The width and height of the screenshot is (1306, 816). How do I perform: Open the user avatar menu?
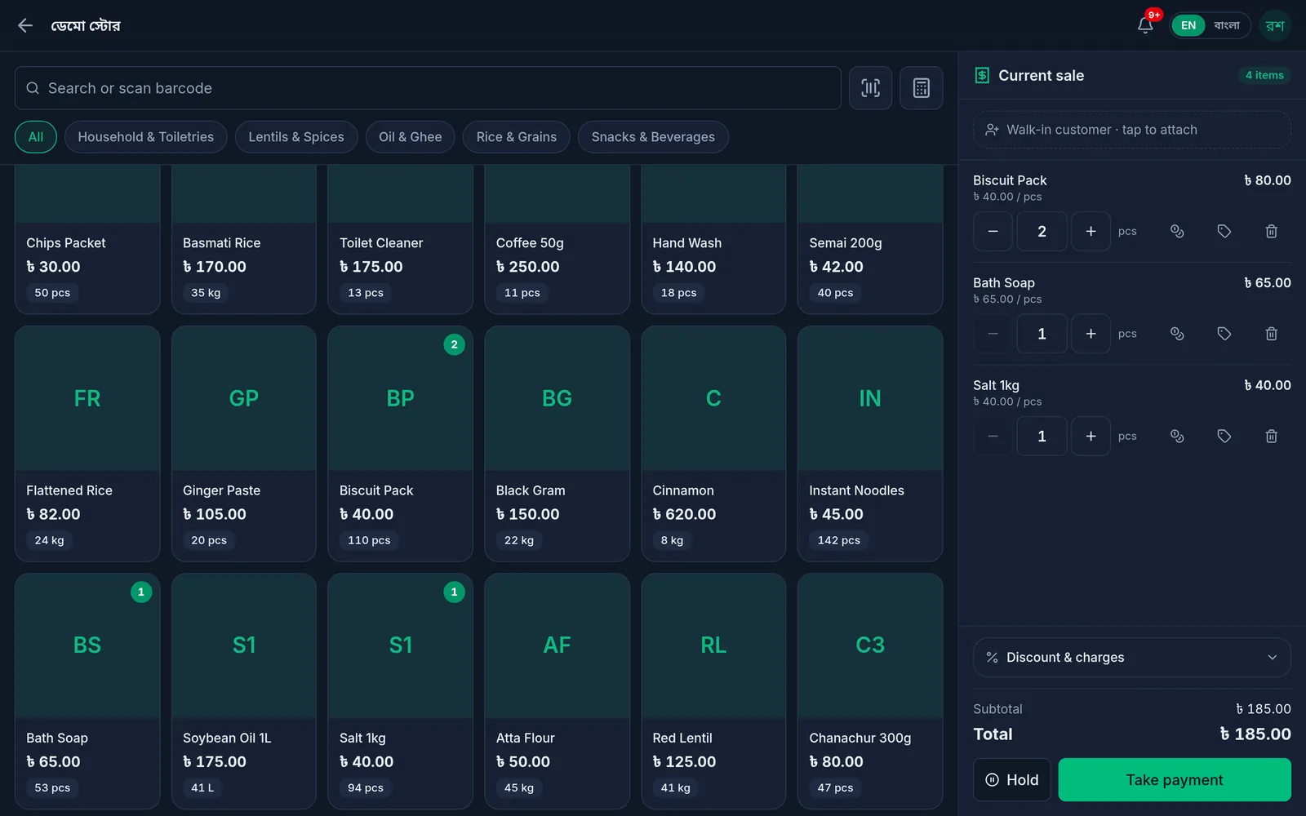1275,25
